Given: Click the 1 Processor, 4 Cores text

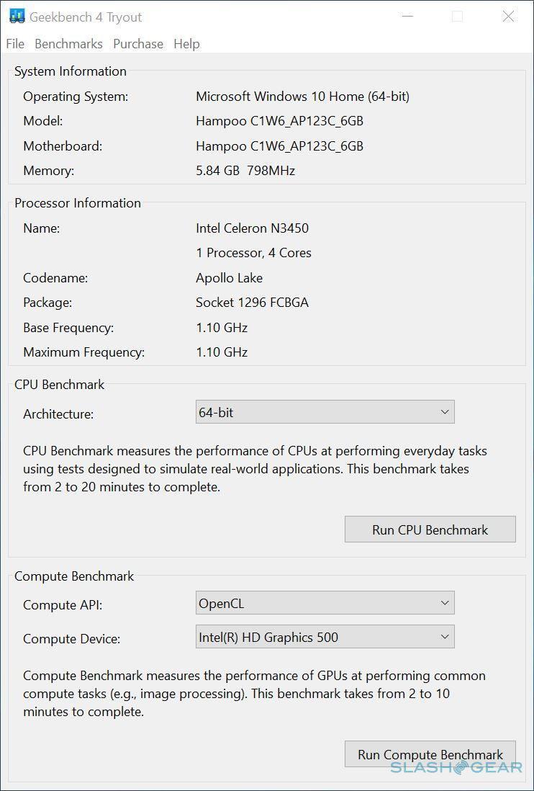Looking at the screenshot, I should 253,253.
